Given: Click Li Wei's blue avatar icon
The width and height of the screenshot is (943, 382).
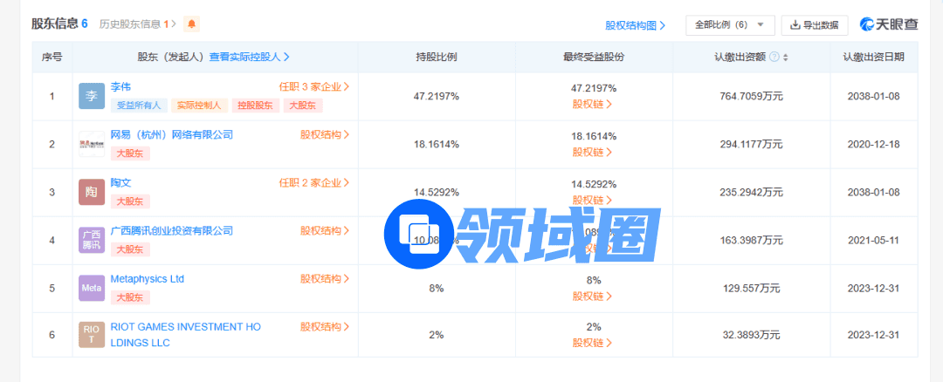Looking at the screenshot, I should (x=92, y=96).
